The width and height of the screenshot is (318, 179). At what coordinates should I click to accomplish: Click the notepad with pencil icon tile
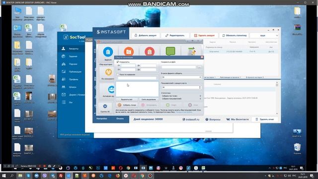[x=192, y=51]
